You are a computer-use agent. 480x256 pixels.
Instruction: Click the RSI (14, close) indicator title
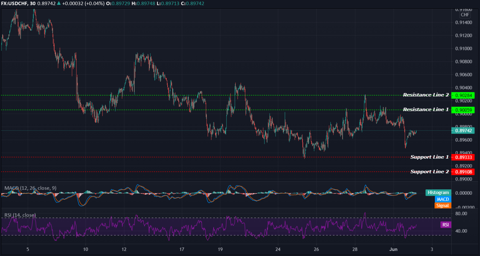pyautogui.click(x=20, y=215)
